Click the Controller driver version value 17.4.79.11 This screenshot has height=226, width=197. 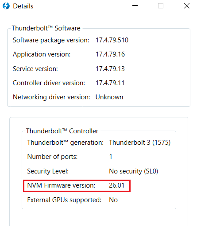(x=110, y=83)
